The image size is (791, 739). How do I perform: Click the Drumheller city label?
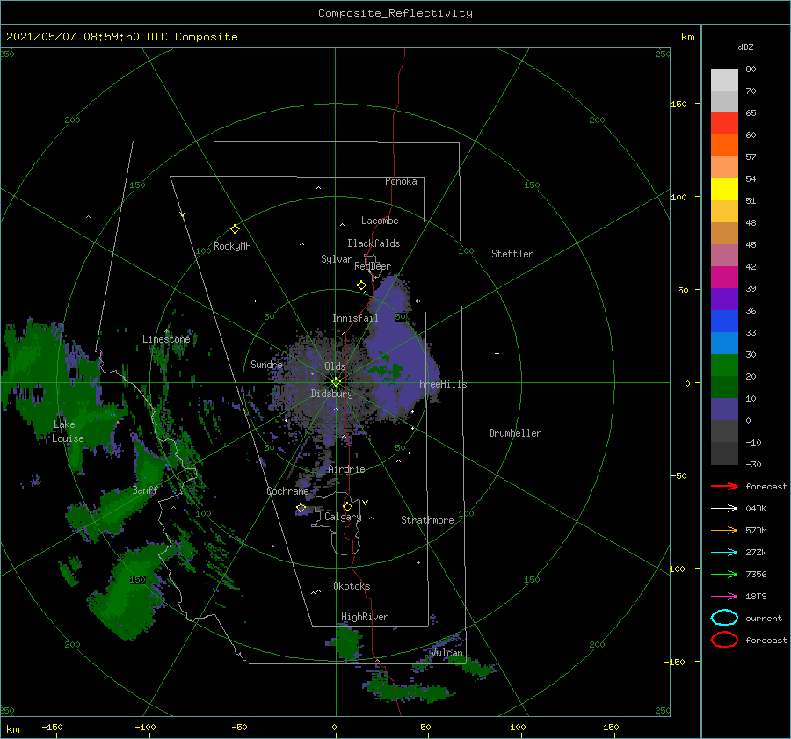(x=515, y=433)
